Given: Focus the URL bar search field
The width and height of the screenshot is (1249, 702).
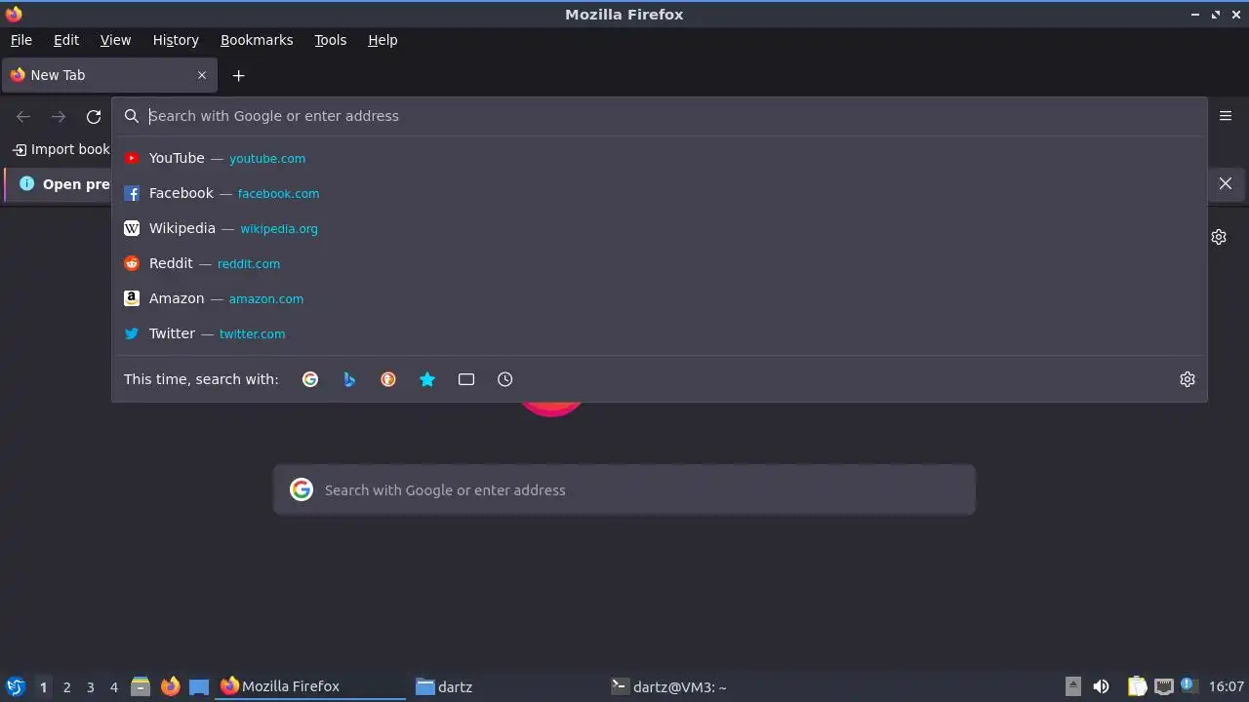Looking at the screenshot, I should pyautogui.click(x=659, y=116).
